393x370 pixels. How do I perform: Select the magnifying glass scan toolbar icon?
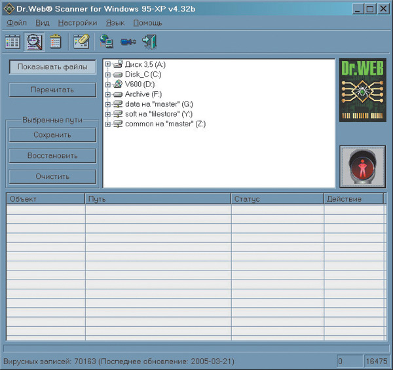33,42
